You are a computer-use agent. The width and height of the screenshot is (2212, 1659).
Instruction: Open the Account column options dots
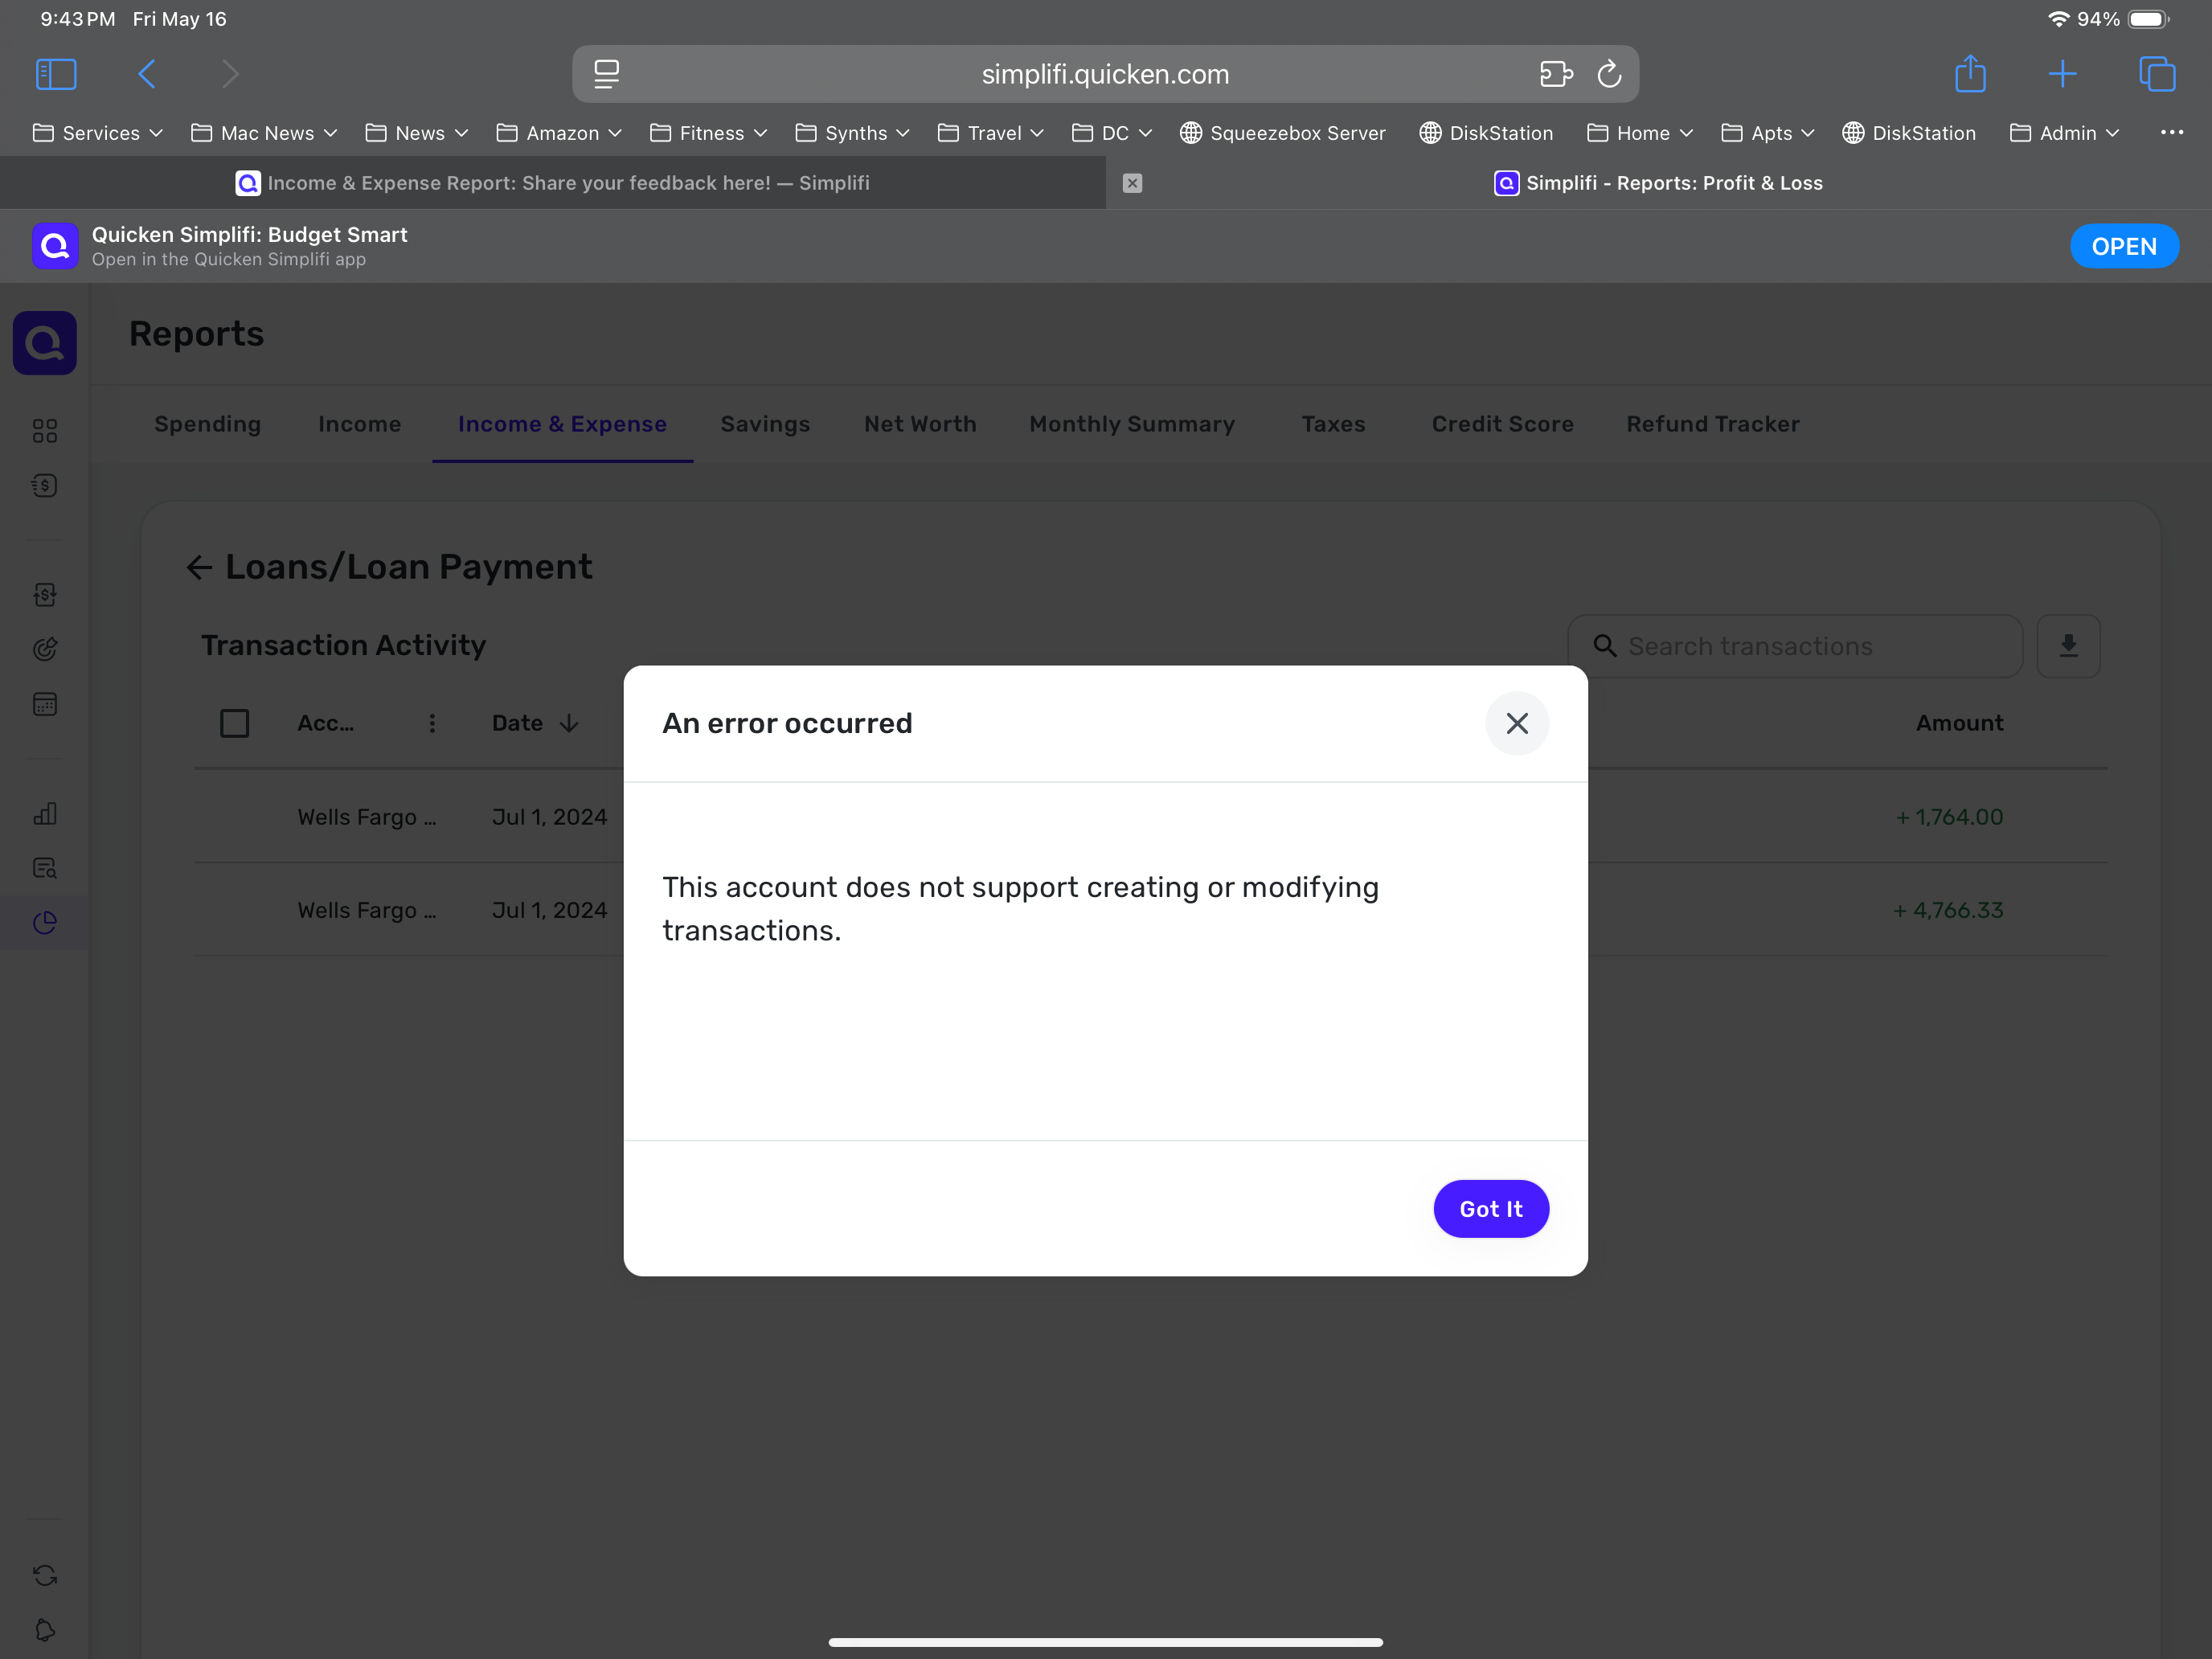pos(432,723)
